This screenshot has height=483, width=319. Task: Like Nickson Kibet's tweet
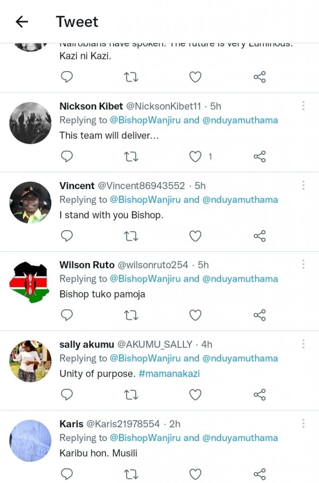click(195, 156)
